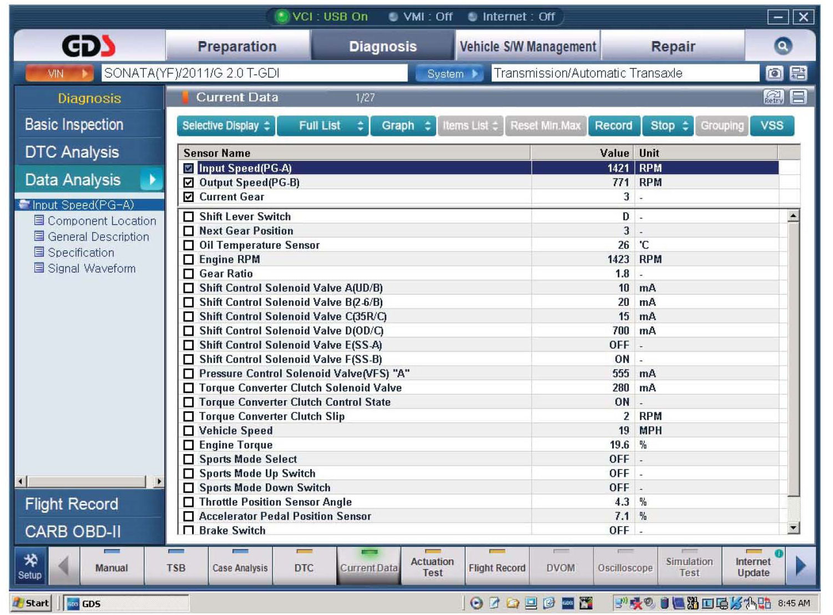Viewport: 833px width, 615px height.
Task: Switch to the Repair tab
Action: coord(673,47)
